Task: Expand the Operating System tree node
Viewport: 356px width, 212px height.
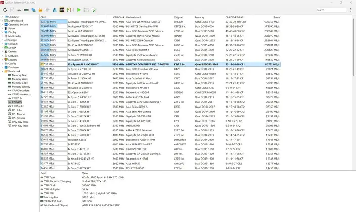Action: pos(2,25)
